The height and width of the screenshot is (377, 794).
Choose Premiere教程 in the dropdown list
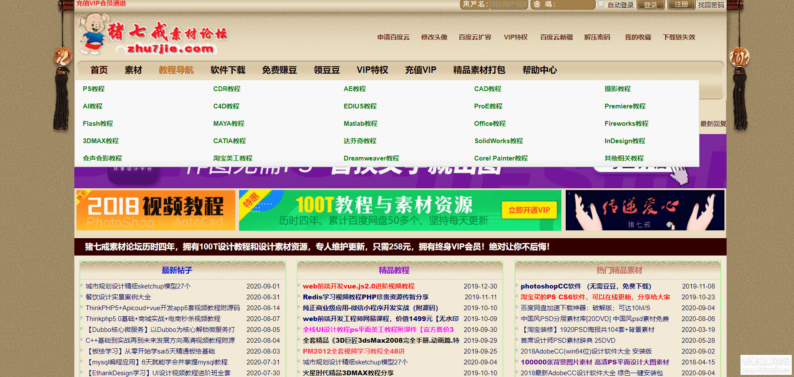click(625, 106)
